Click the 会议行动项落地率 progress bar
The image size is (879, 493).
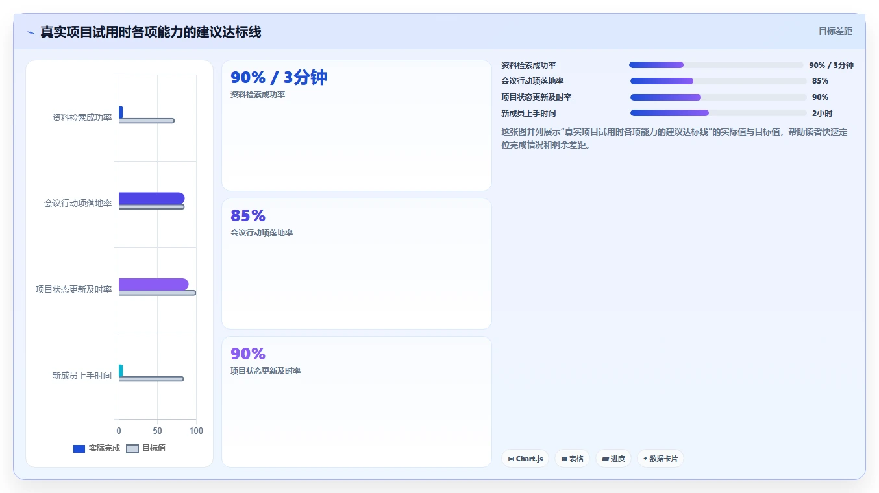pos(719,81)
